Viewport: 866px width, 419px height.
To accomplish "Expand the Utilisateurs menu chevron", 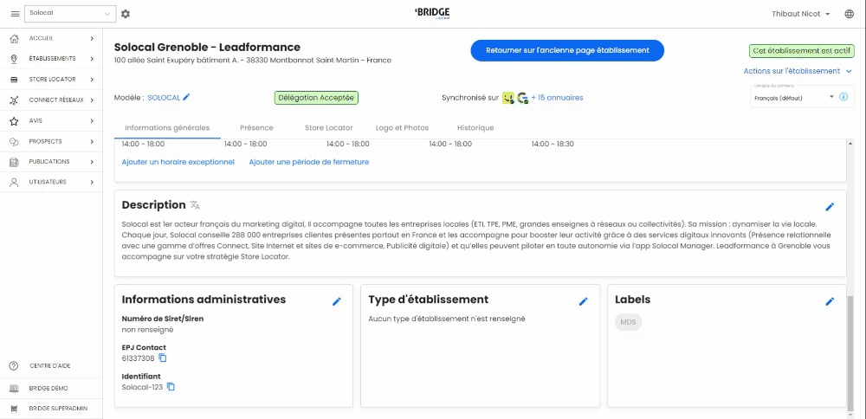I will pyautogui.click(x=93, y=182).
